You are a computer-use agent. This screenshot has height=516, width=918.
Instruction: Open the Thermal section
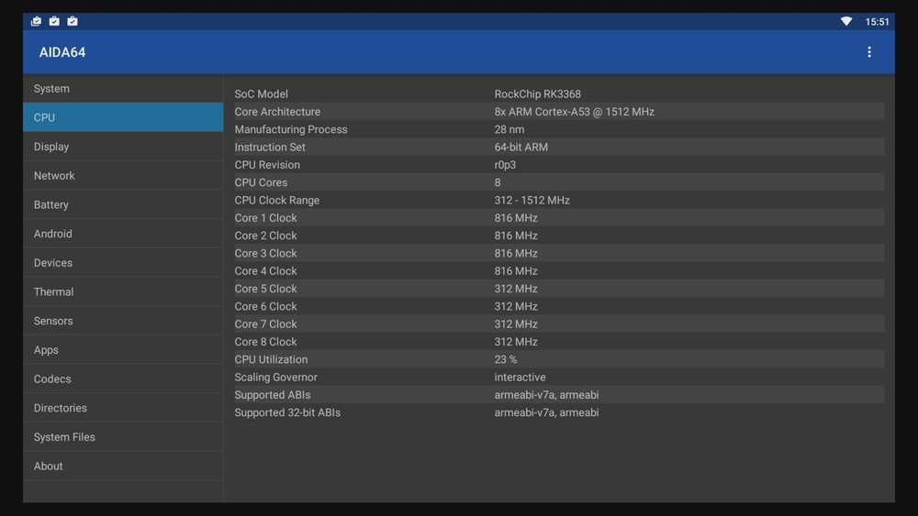point(122,292)
